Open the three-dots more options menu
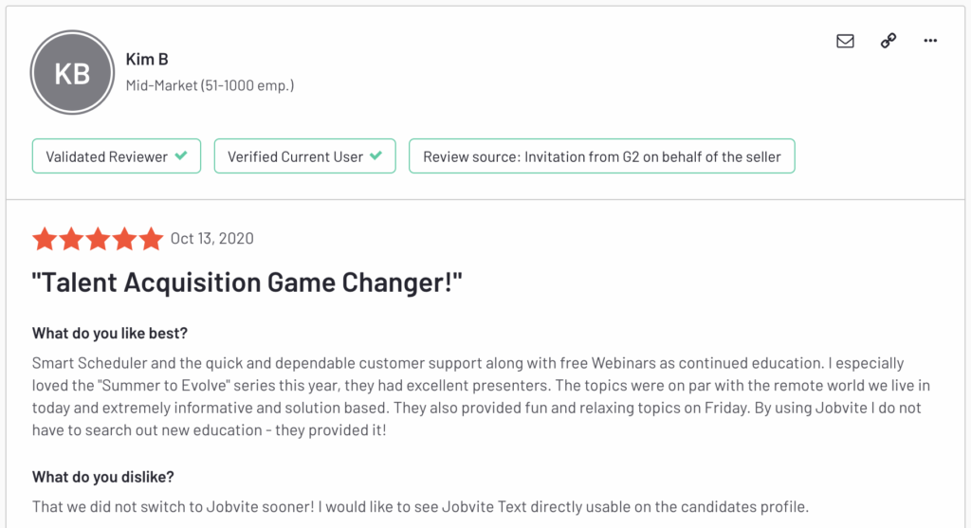Screen dimensions: 971x528 tap(930, 41)
